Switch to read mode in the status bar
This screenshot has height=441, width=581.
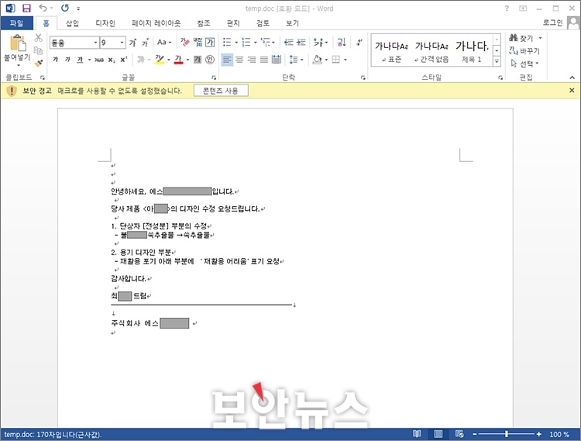click(417, 434)
